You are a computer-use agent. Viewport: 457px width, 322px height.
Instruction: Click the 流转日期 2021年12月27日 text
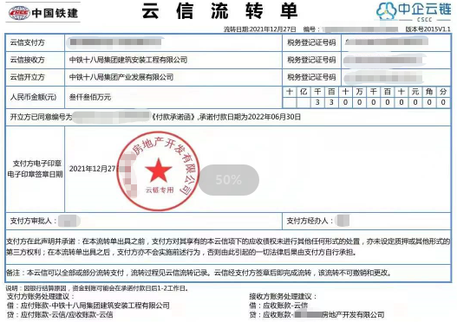(259, 29)
